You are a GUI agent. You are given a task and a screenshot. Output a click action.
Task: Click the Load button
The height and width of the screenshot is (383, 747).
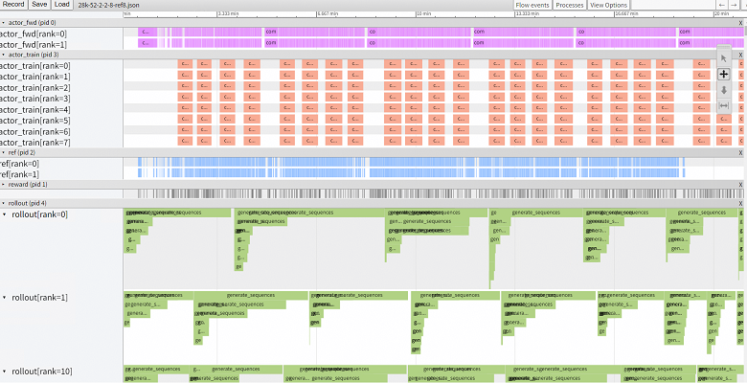click(x=61, y=4)
